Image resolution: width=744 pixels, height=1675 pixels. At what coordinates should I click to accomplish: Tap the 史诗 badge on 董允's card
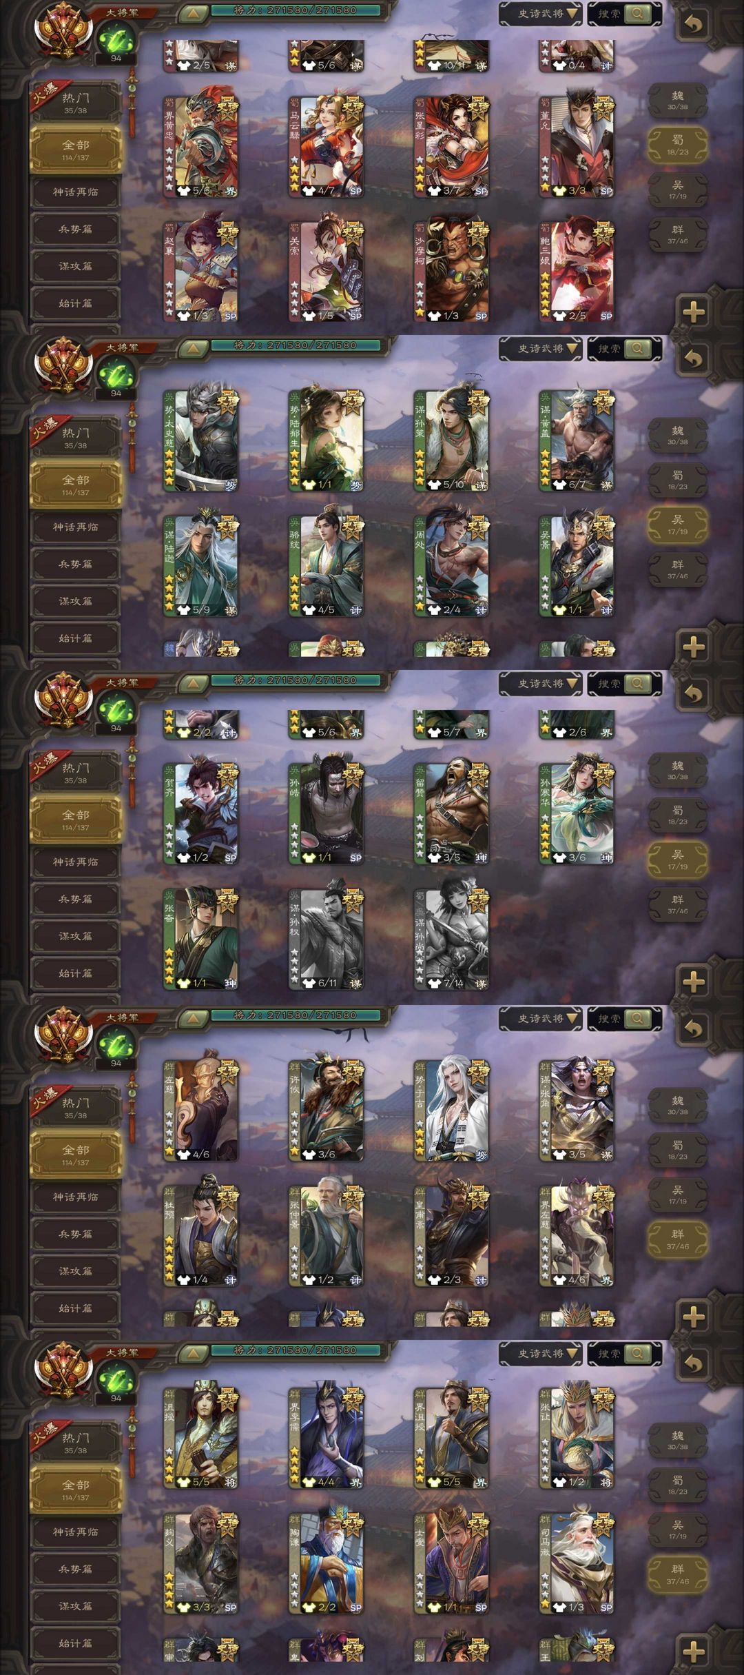(603, 108)
